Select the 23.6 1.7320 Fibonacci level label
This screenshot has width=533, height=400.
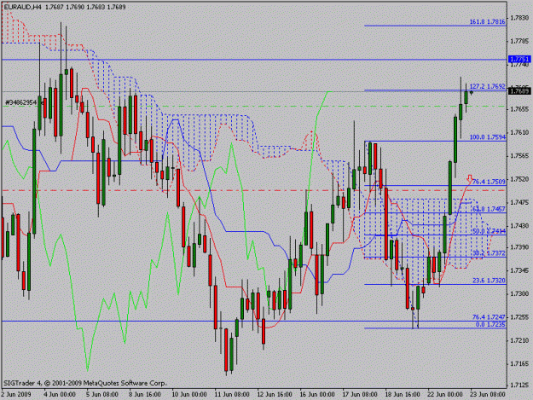coord(489,281)
